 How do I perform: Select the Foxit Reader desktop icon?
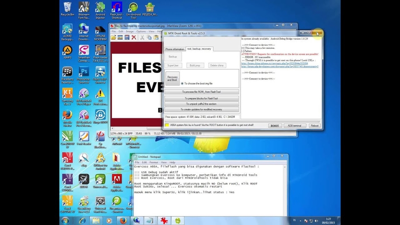click(84, 138)
